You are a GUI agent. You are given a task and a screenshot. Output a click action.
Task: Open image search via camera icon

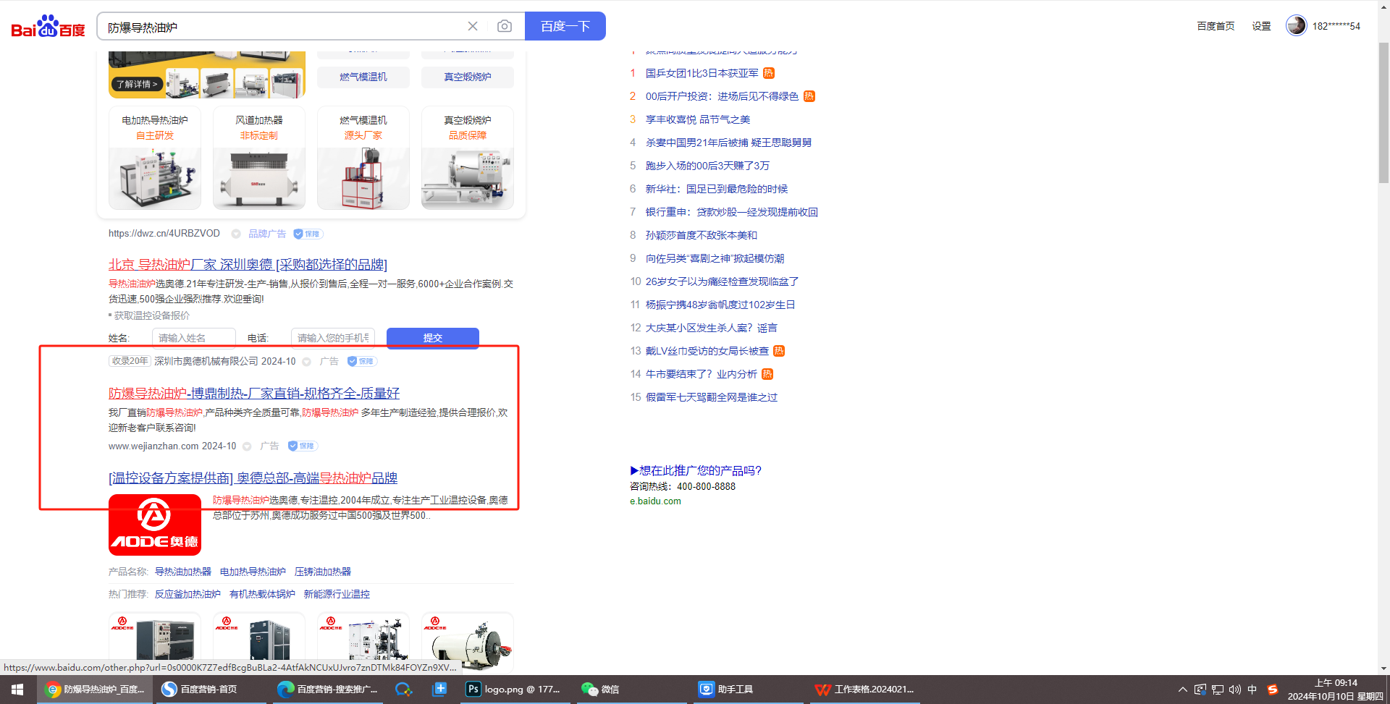click(x=505, y=26)
